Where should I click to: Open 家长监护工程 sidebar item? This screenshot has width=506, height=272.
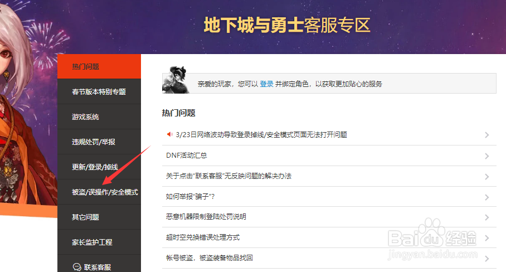[99, 242]
